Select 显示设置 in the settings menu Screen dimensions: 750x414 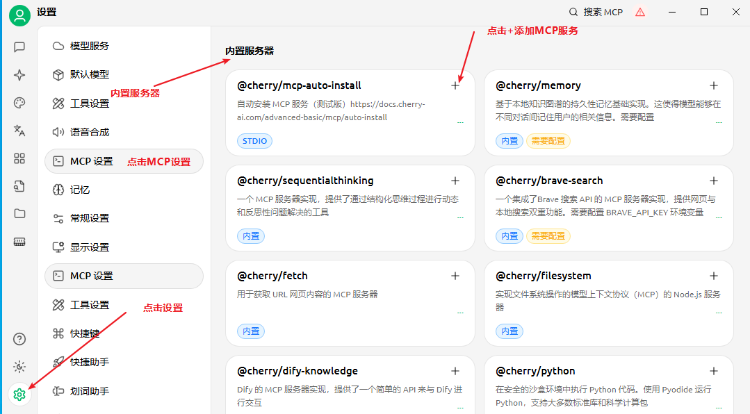coord(90,247)
